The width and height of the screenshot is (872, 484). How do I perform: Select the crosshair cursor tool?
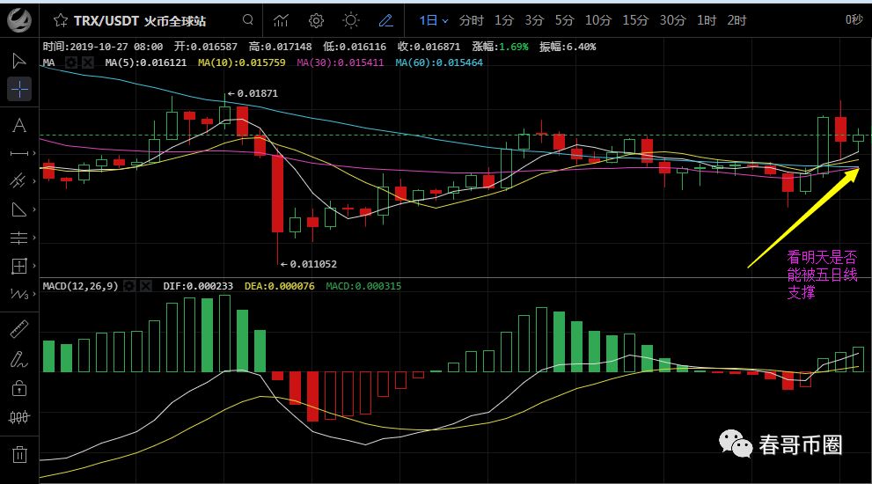(19, 89)
